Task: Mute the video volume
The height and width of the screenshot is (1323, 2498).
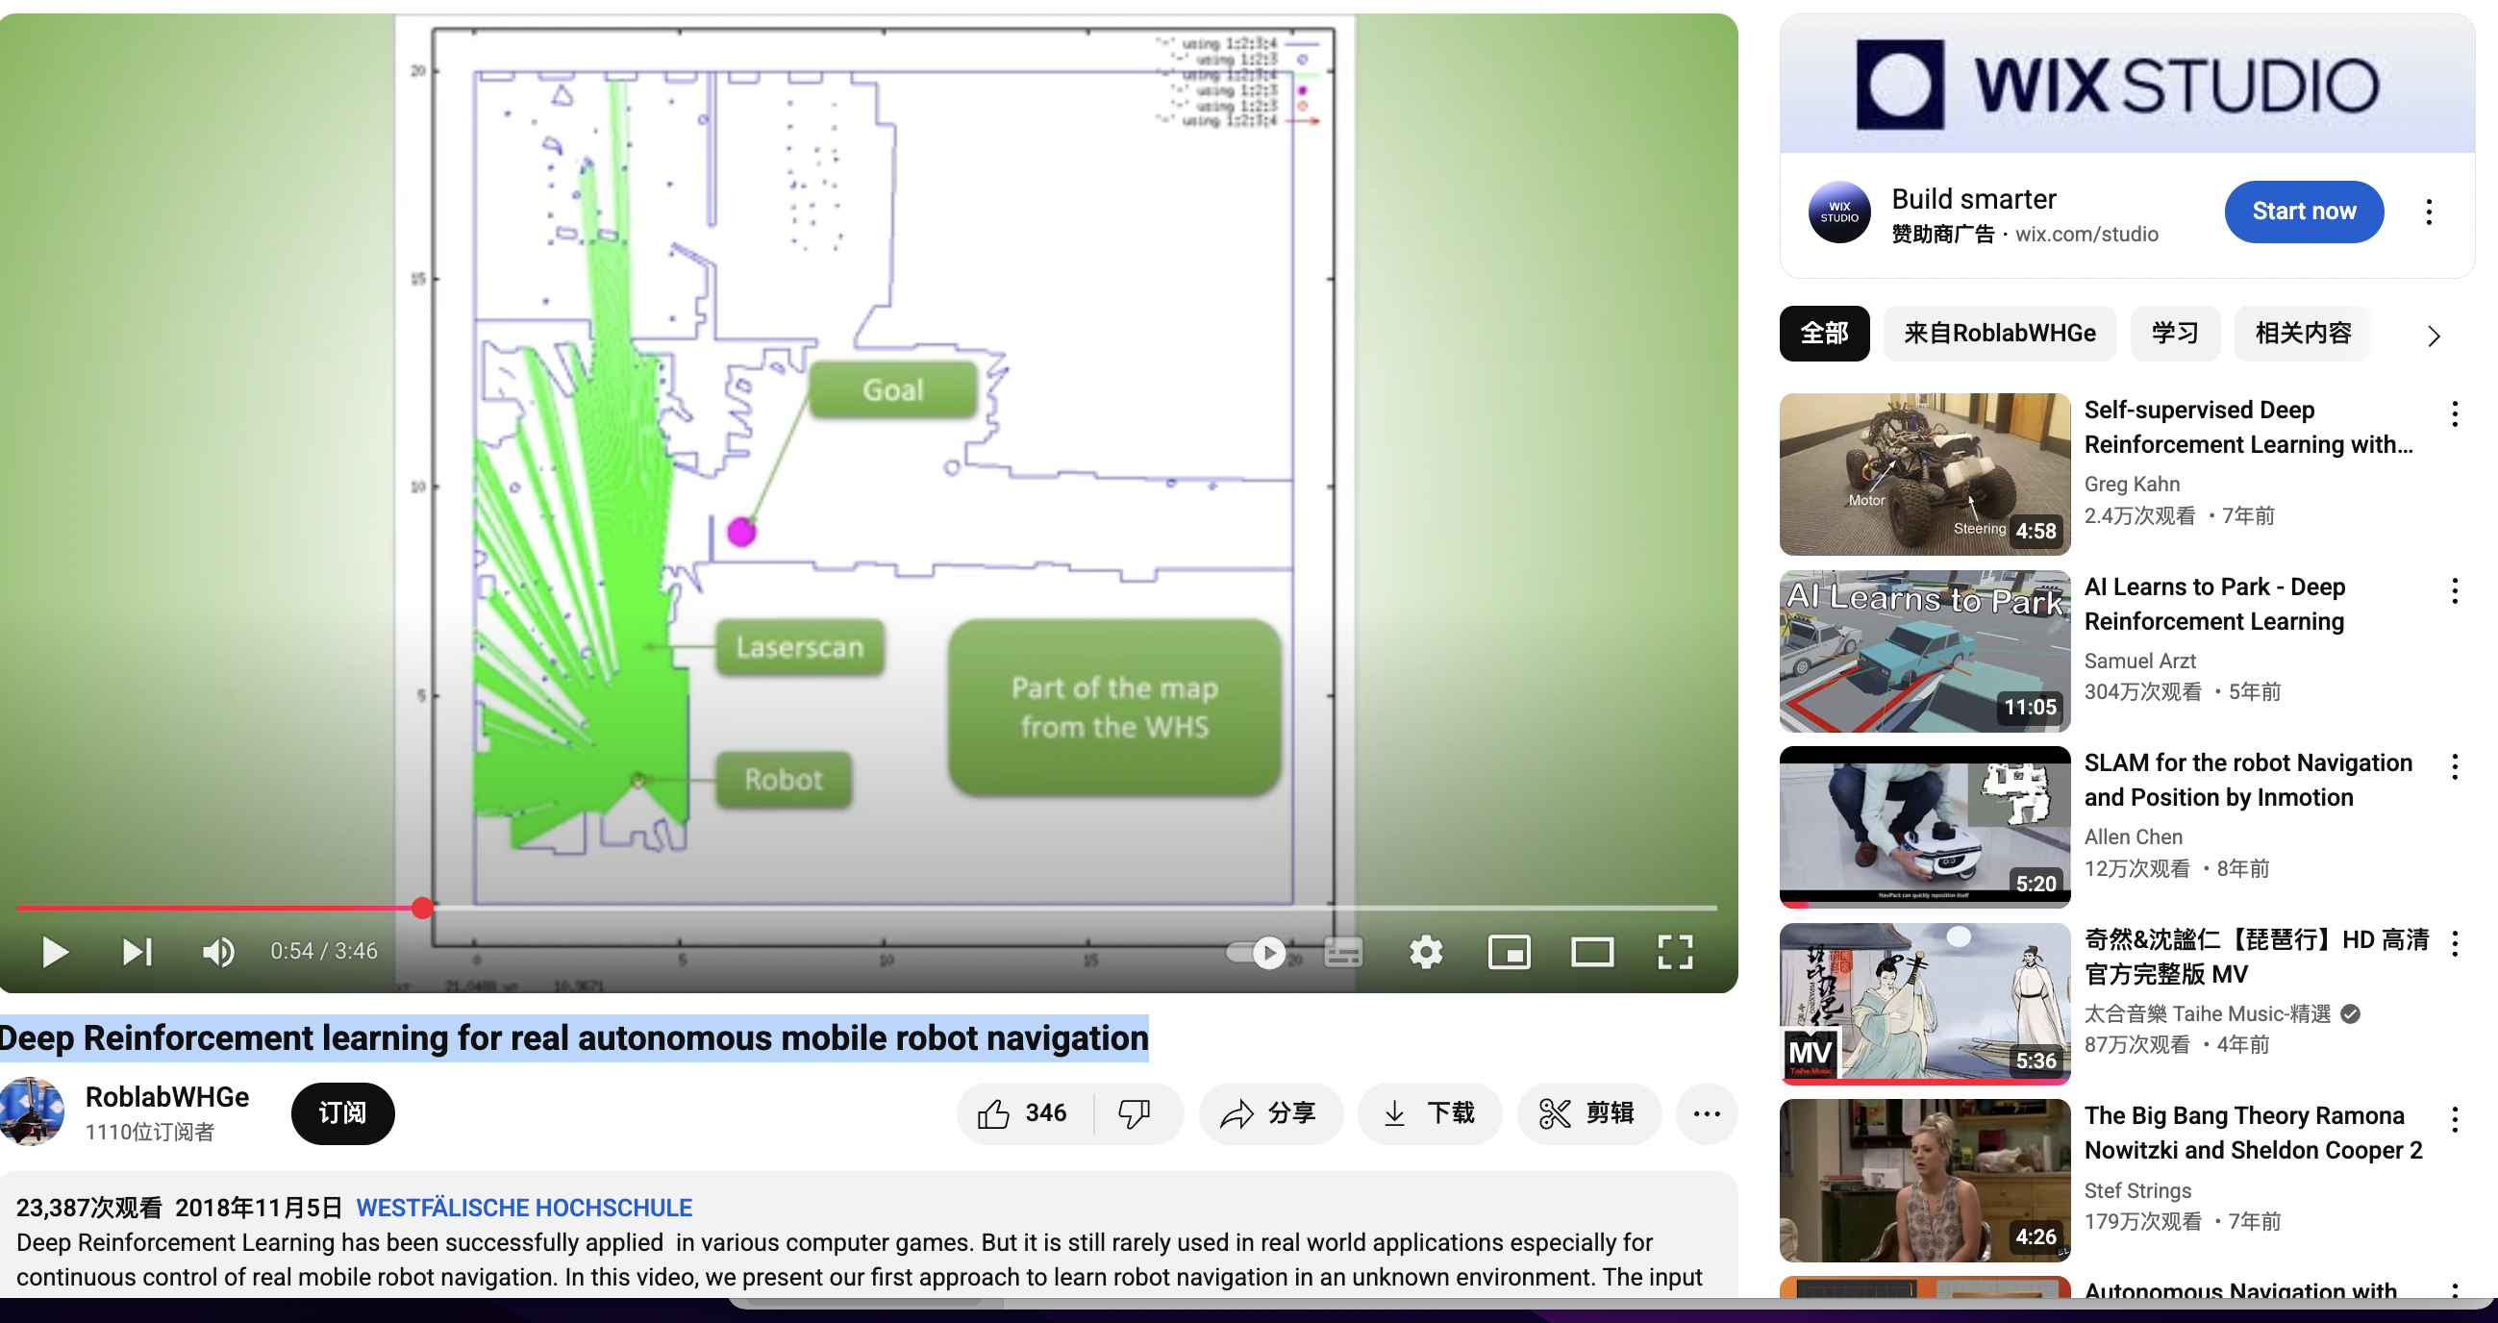Action: [218, 952]
